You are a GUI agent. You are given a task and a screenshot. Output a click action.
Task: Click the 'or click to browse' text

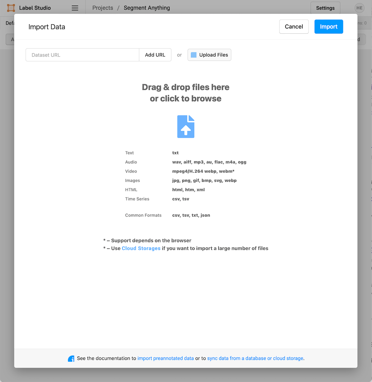pyautogui.click(x=186, y=99)
